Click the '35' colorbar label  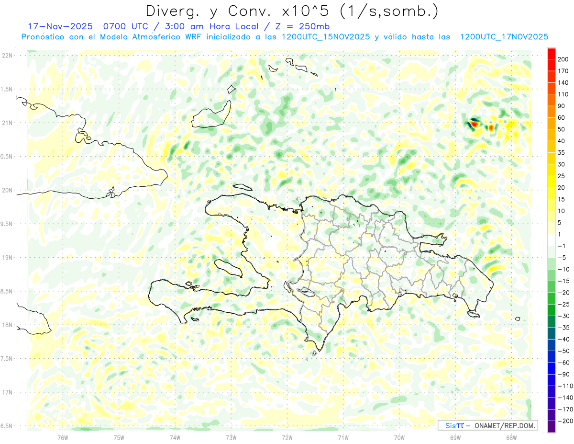point(562,153)
